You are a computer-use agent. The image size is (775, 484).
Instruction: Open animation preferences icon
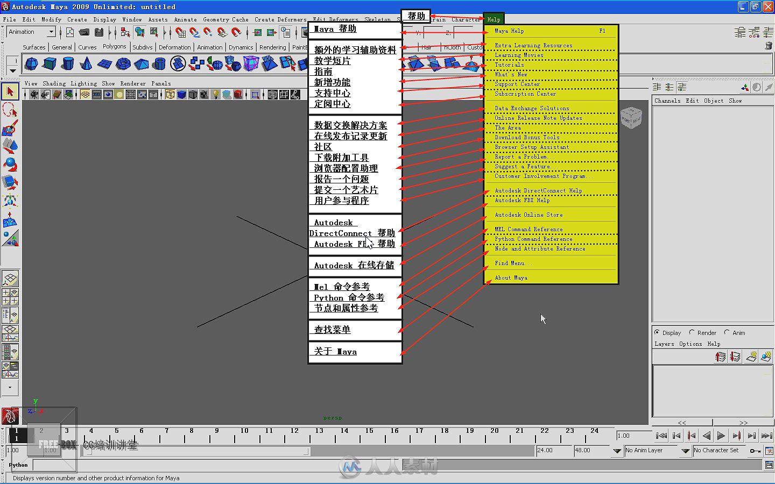tap(769, 451)
